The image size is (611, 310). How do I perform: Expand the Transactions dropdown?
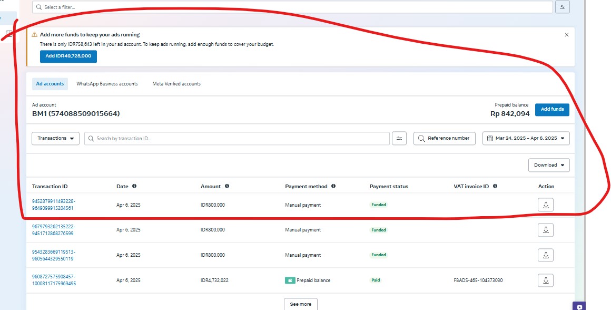[56, 138]
